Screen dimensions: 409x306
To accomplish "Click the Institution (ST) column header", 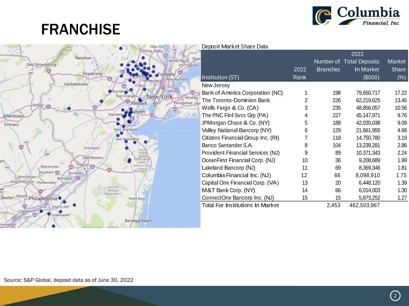I will 220,78.
